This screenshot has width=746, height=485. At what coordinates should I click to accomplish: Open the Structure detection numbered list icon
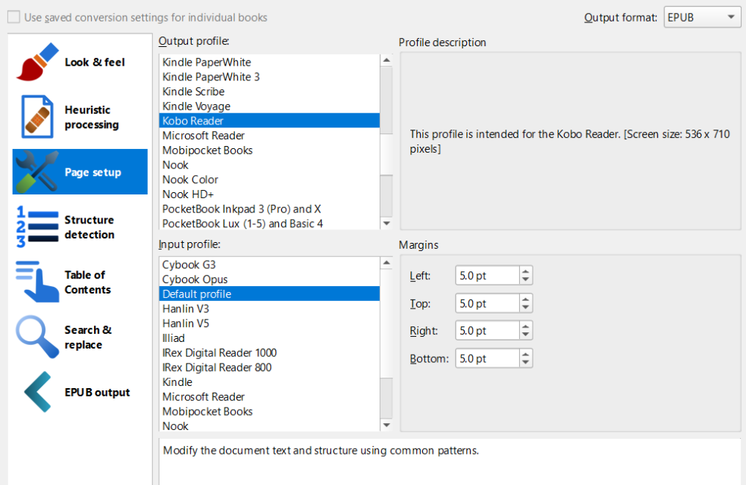click(x=37, y=227)
